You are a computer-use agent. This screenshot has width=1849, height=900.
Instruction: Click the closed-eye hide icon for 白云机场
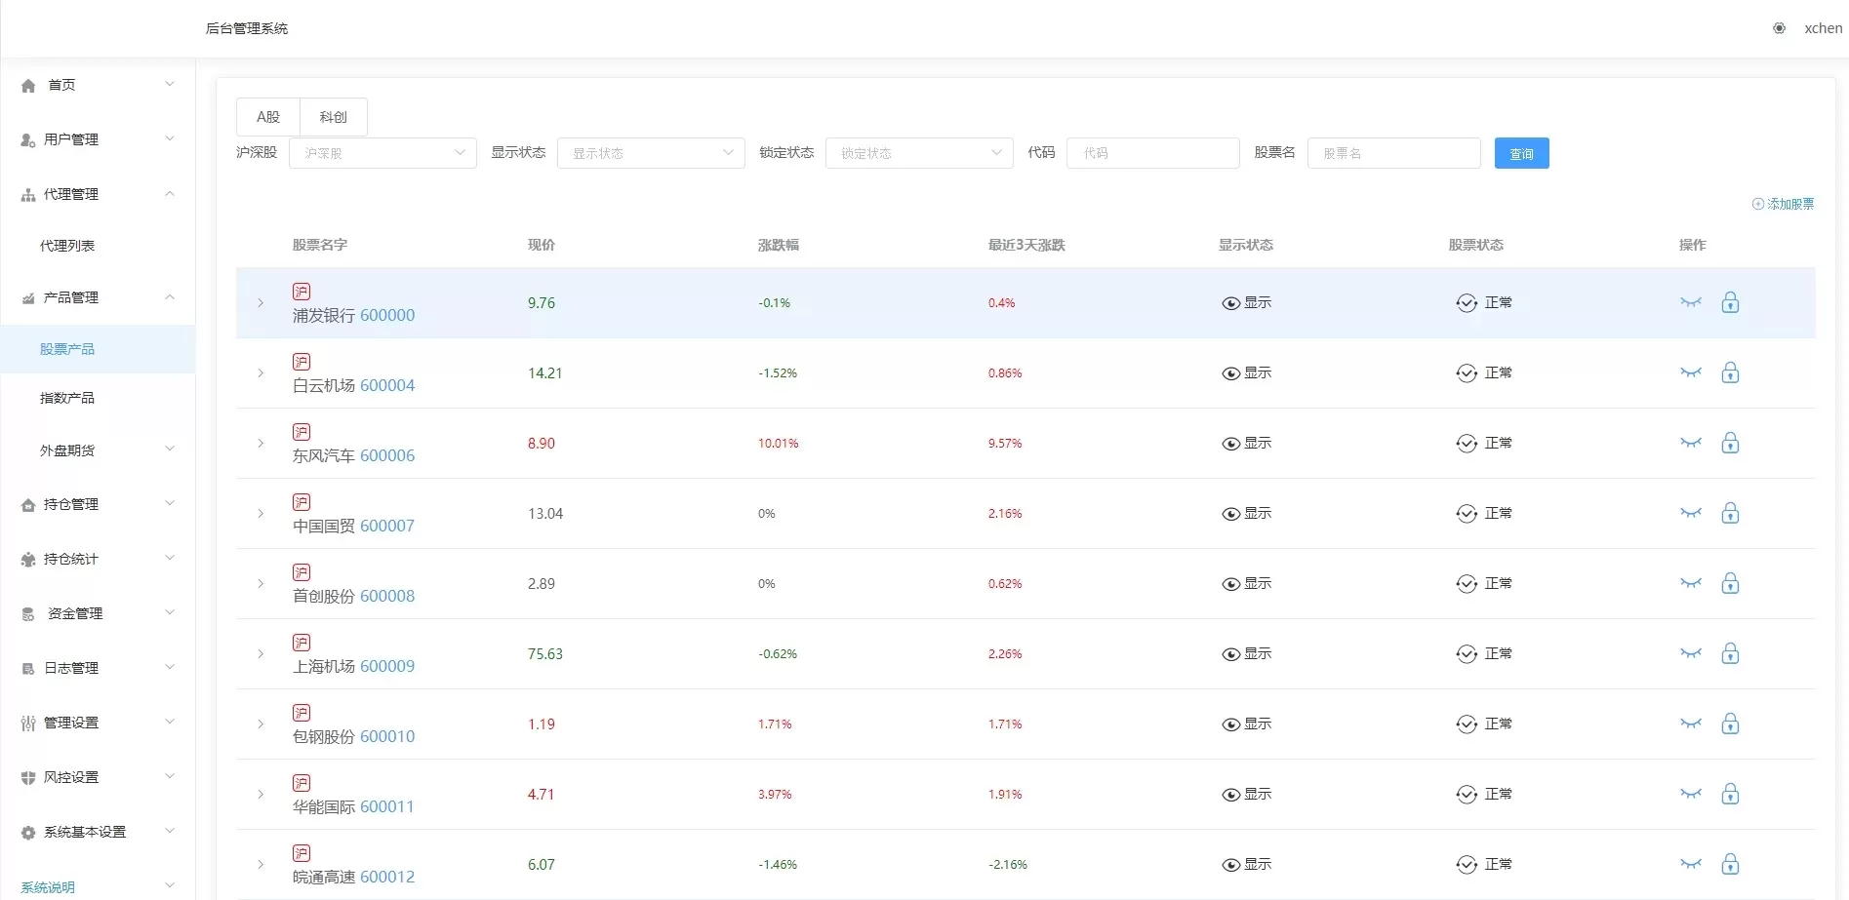1691,372
